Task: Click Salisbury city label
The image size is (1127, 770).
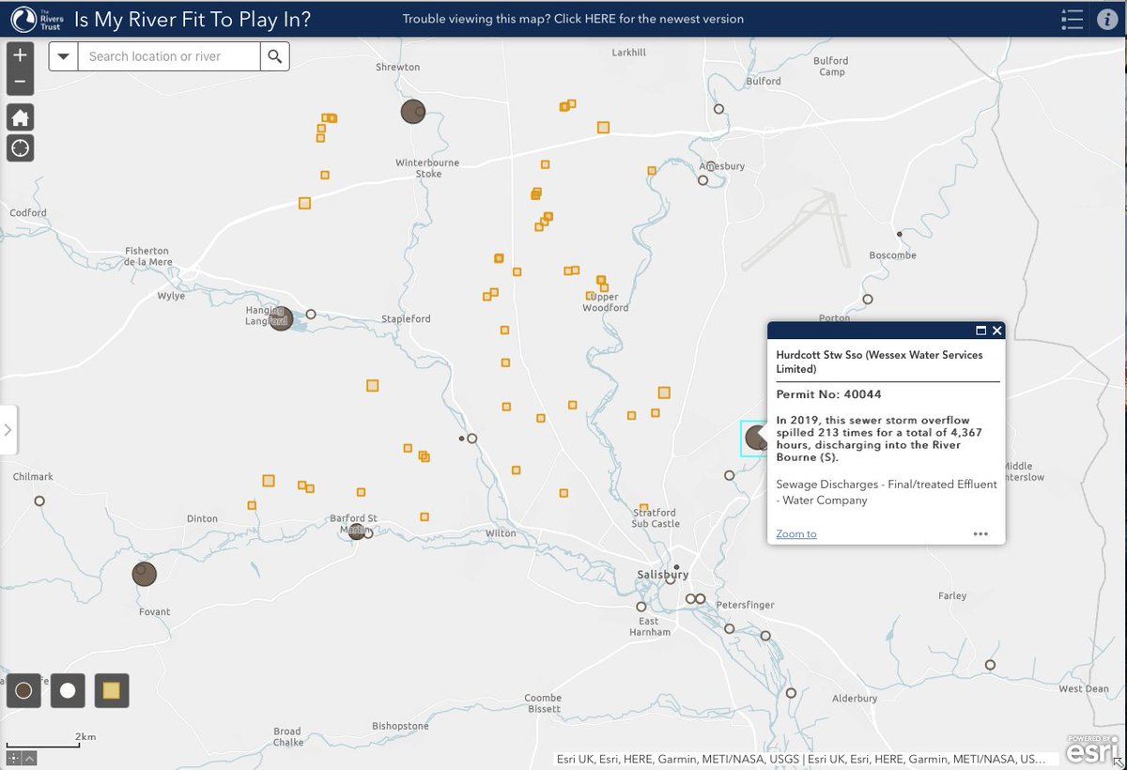Action: (x=662, y=575)
